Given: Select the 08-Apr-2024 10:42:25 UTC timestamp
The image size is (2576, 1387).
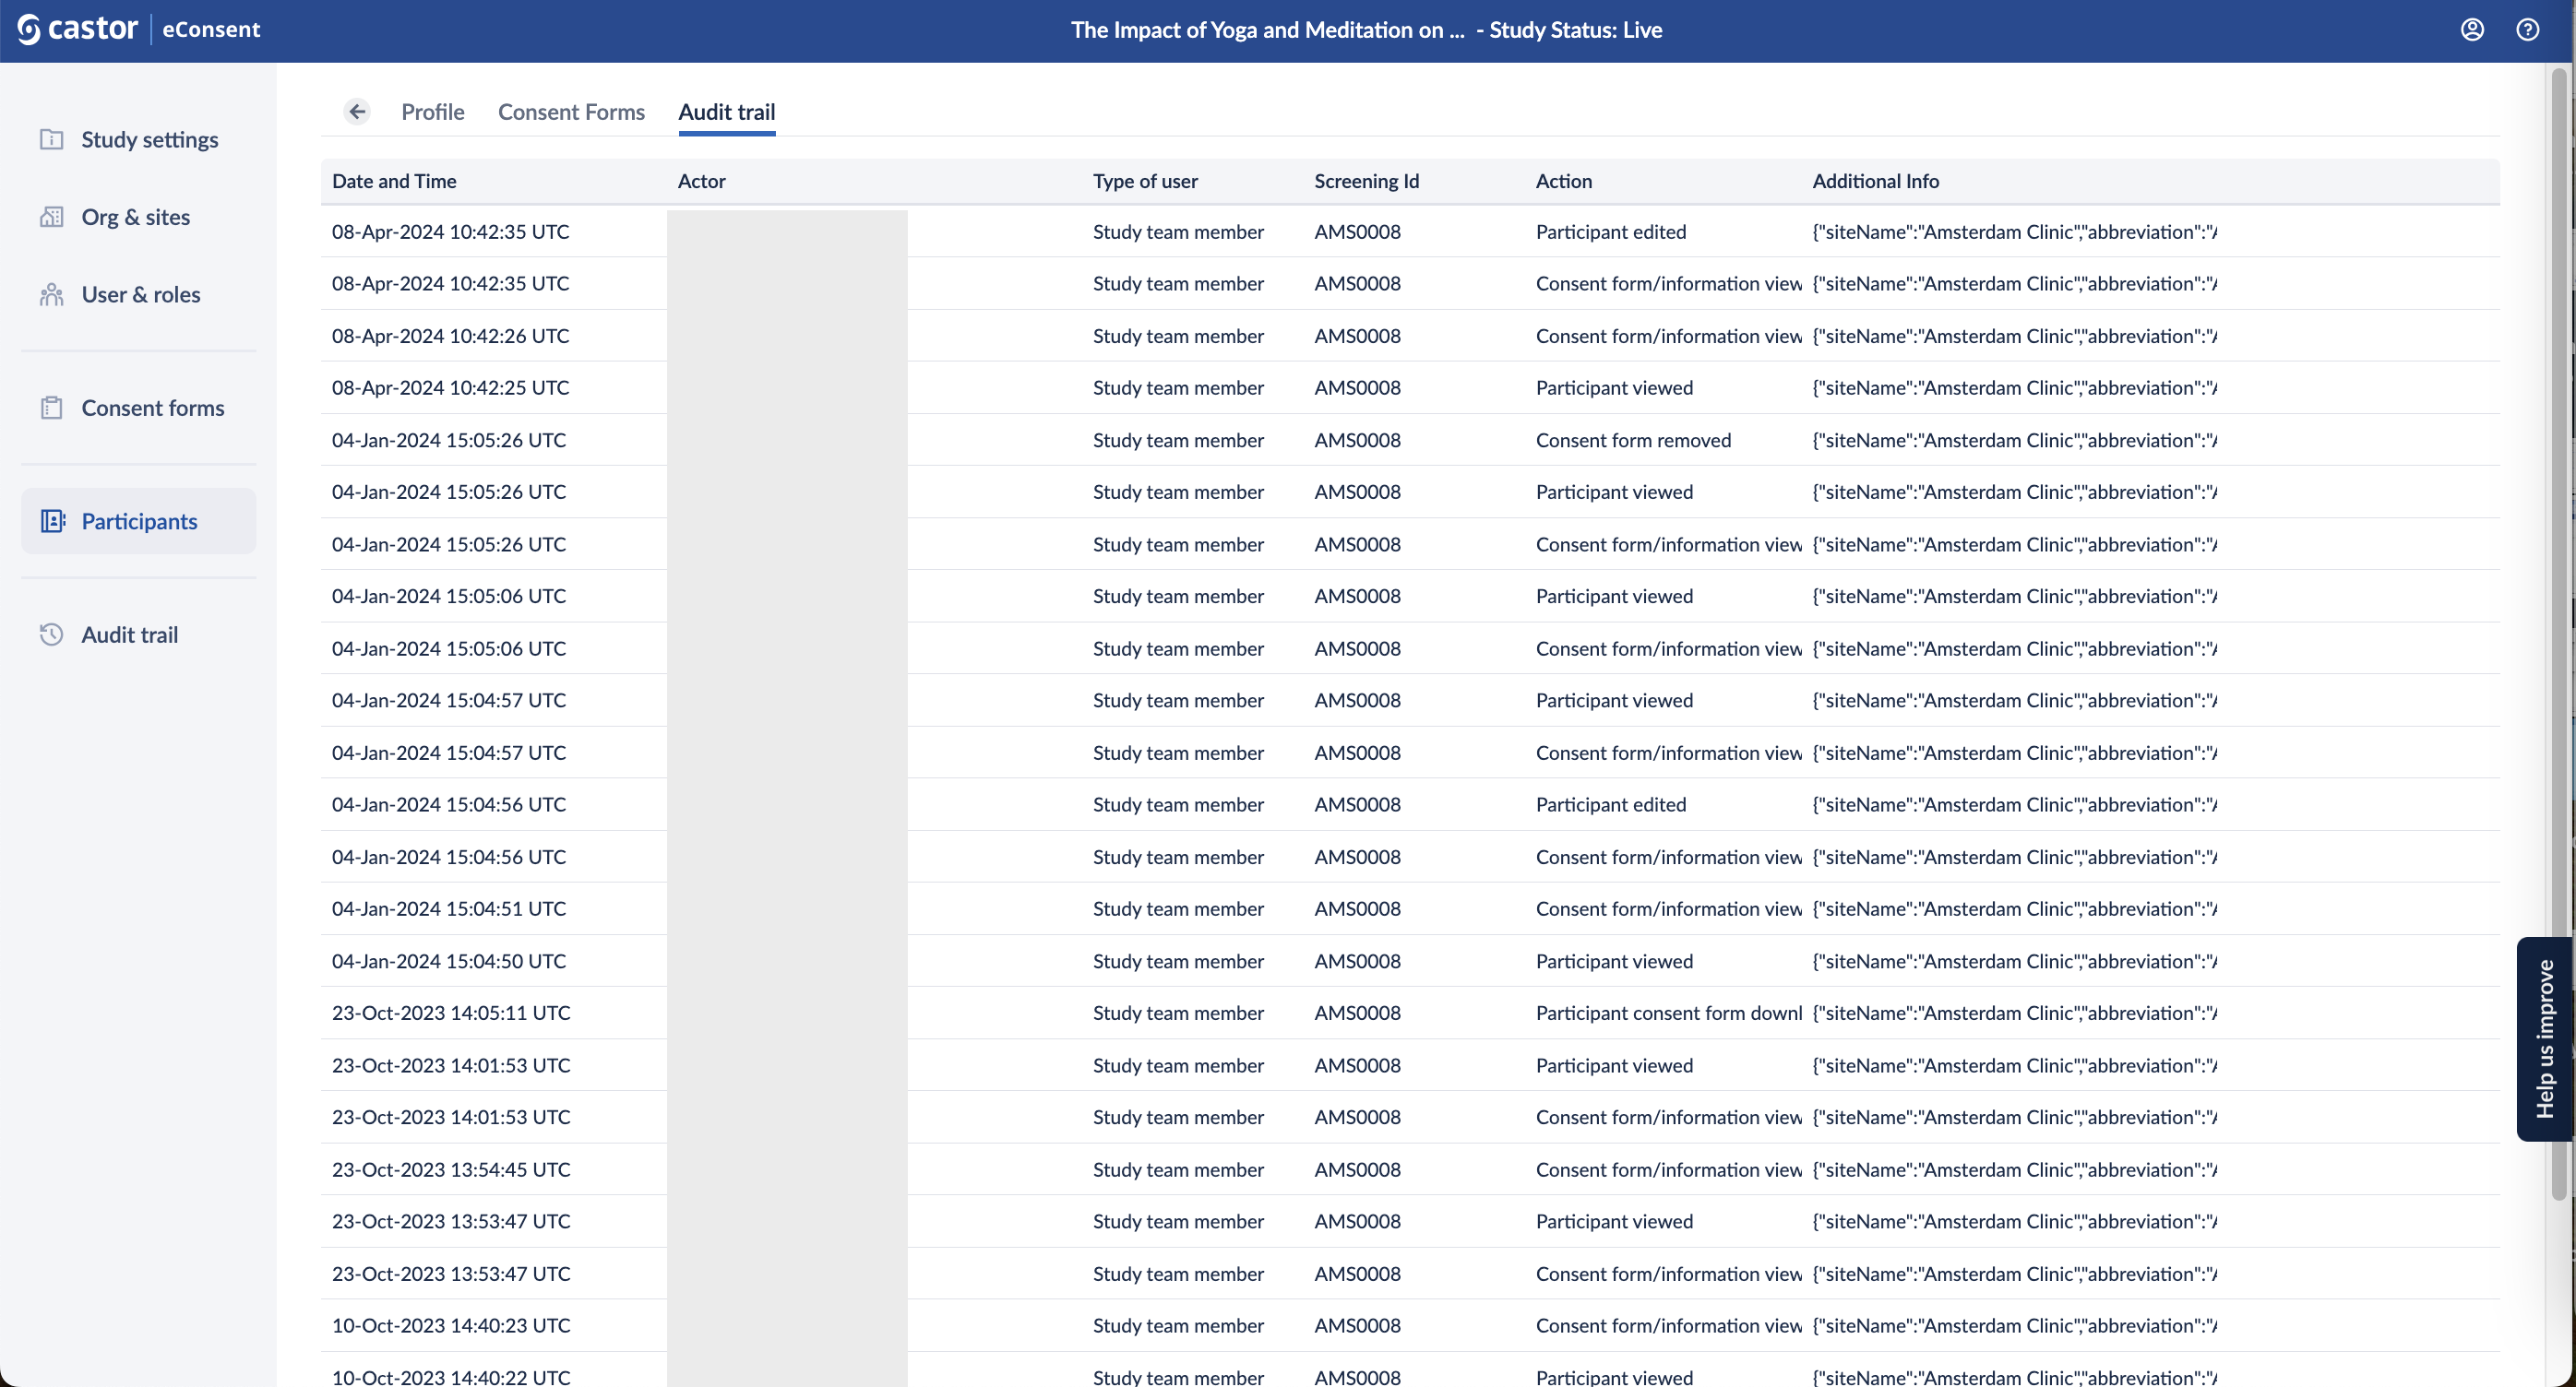Looking at the screenshot, I should [450, 387].
